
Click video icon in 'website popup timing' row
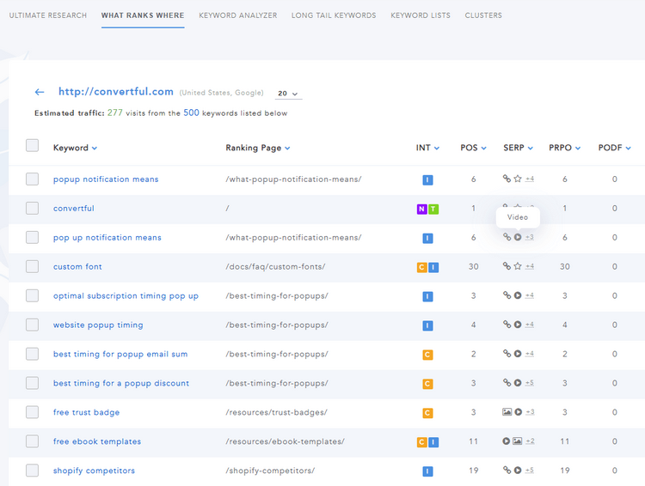[518, 325]
